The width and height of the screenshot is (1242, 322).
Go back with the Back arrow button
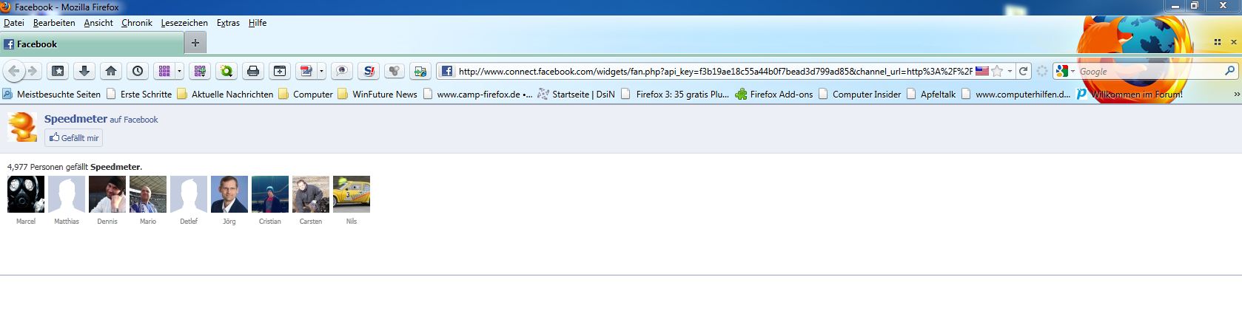coord(14,71)
